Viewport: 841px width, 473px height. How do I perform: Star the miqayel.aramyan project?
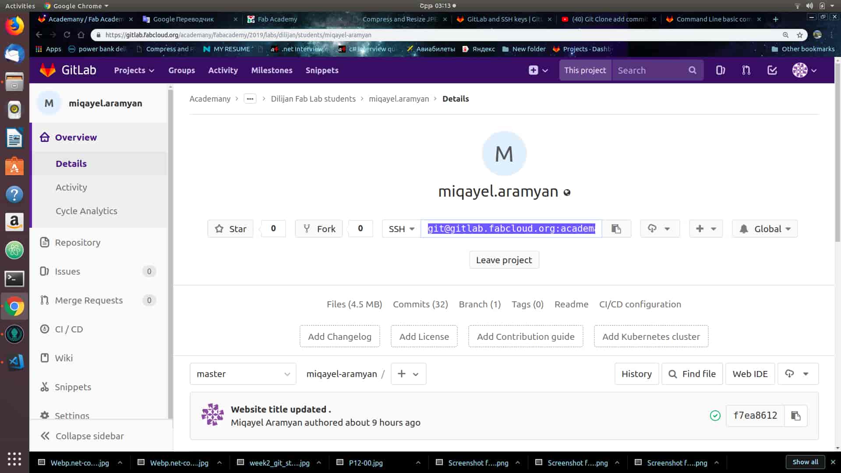click(x=230, y=229)
